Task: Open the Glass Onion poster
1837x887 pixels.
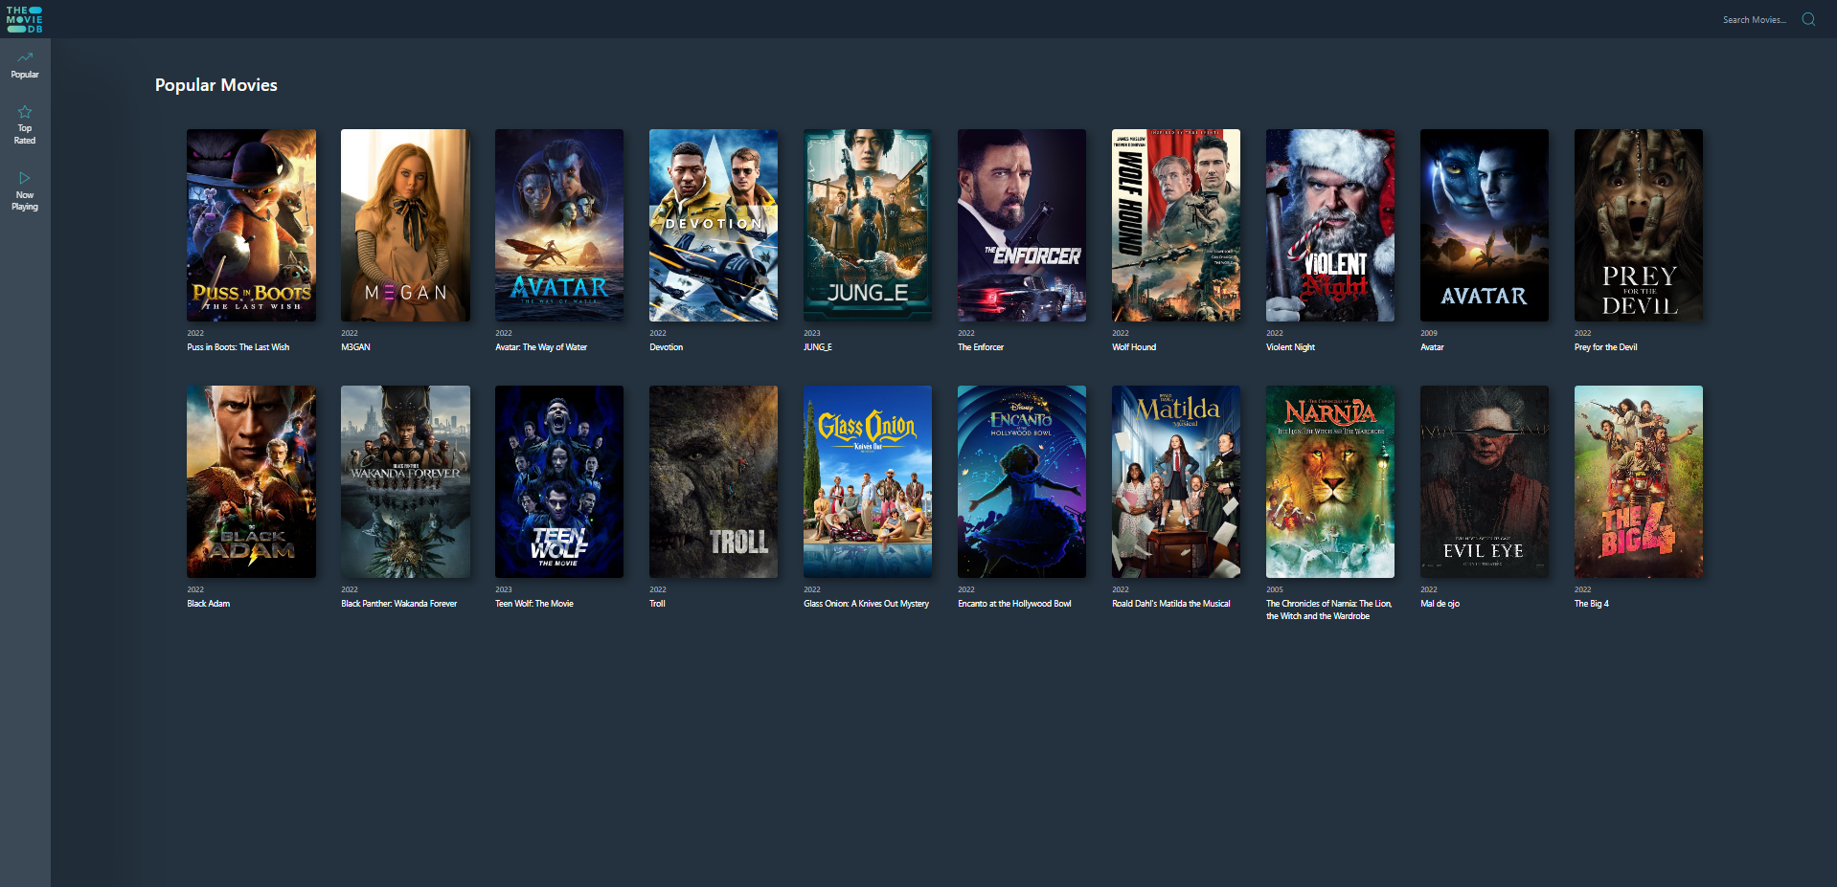Action: coord(868,481)
